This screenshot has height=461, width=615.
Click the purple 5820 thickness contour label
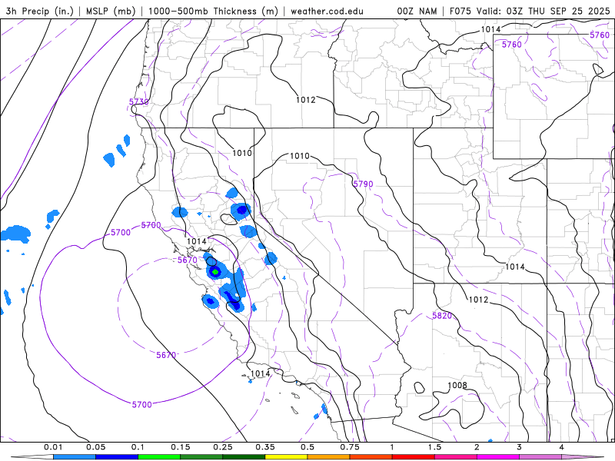tap(442, 316)
